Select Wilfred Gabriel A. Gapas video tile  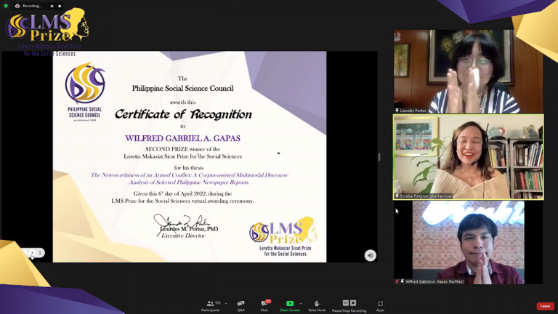tap(469, 243)
